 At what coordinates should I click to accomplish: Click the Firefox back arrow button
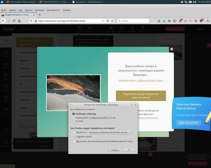click(4, 21)
